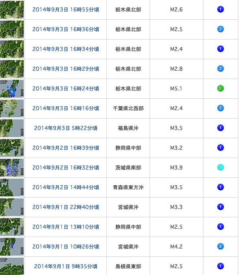Select 福島県沖 epicenter text

pyautogui.click(x=128, y=128)
